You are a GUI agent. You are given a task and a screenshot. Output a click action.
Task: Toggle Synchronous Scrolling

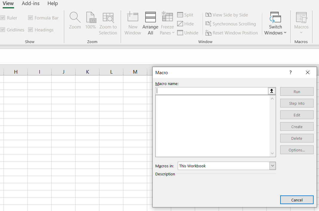point(231,24)
